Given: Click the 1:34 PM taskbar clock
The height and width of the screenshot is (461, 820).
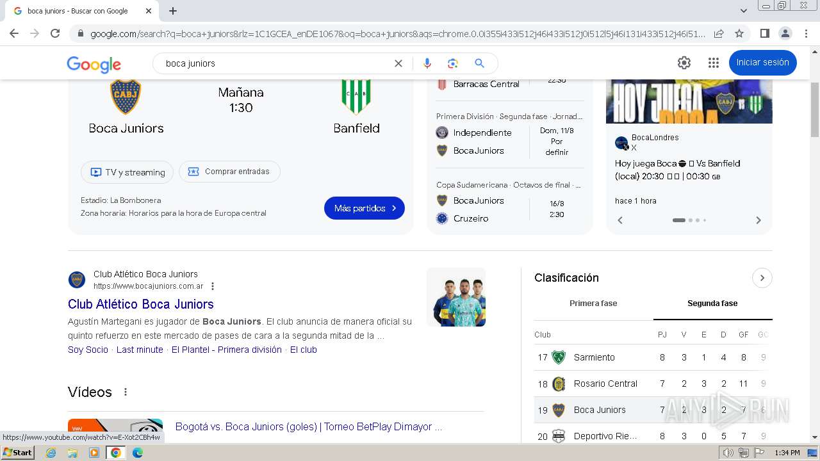Looking at the screenshot, I should coord(787,453).
